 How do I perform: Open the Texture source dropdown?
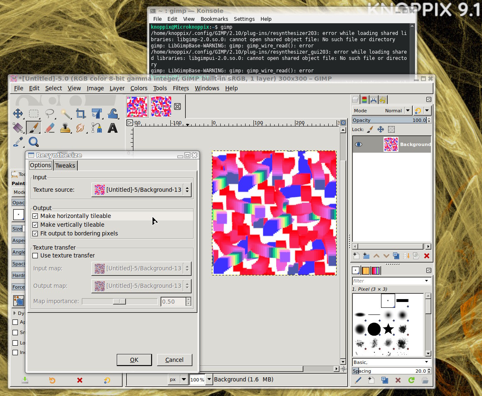pos(141,190)
